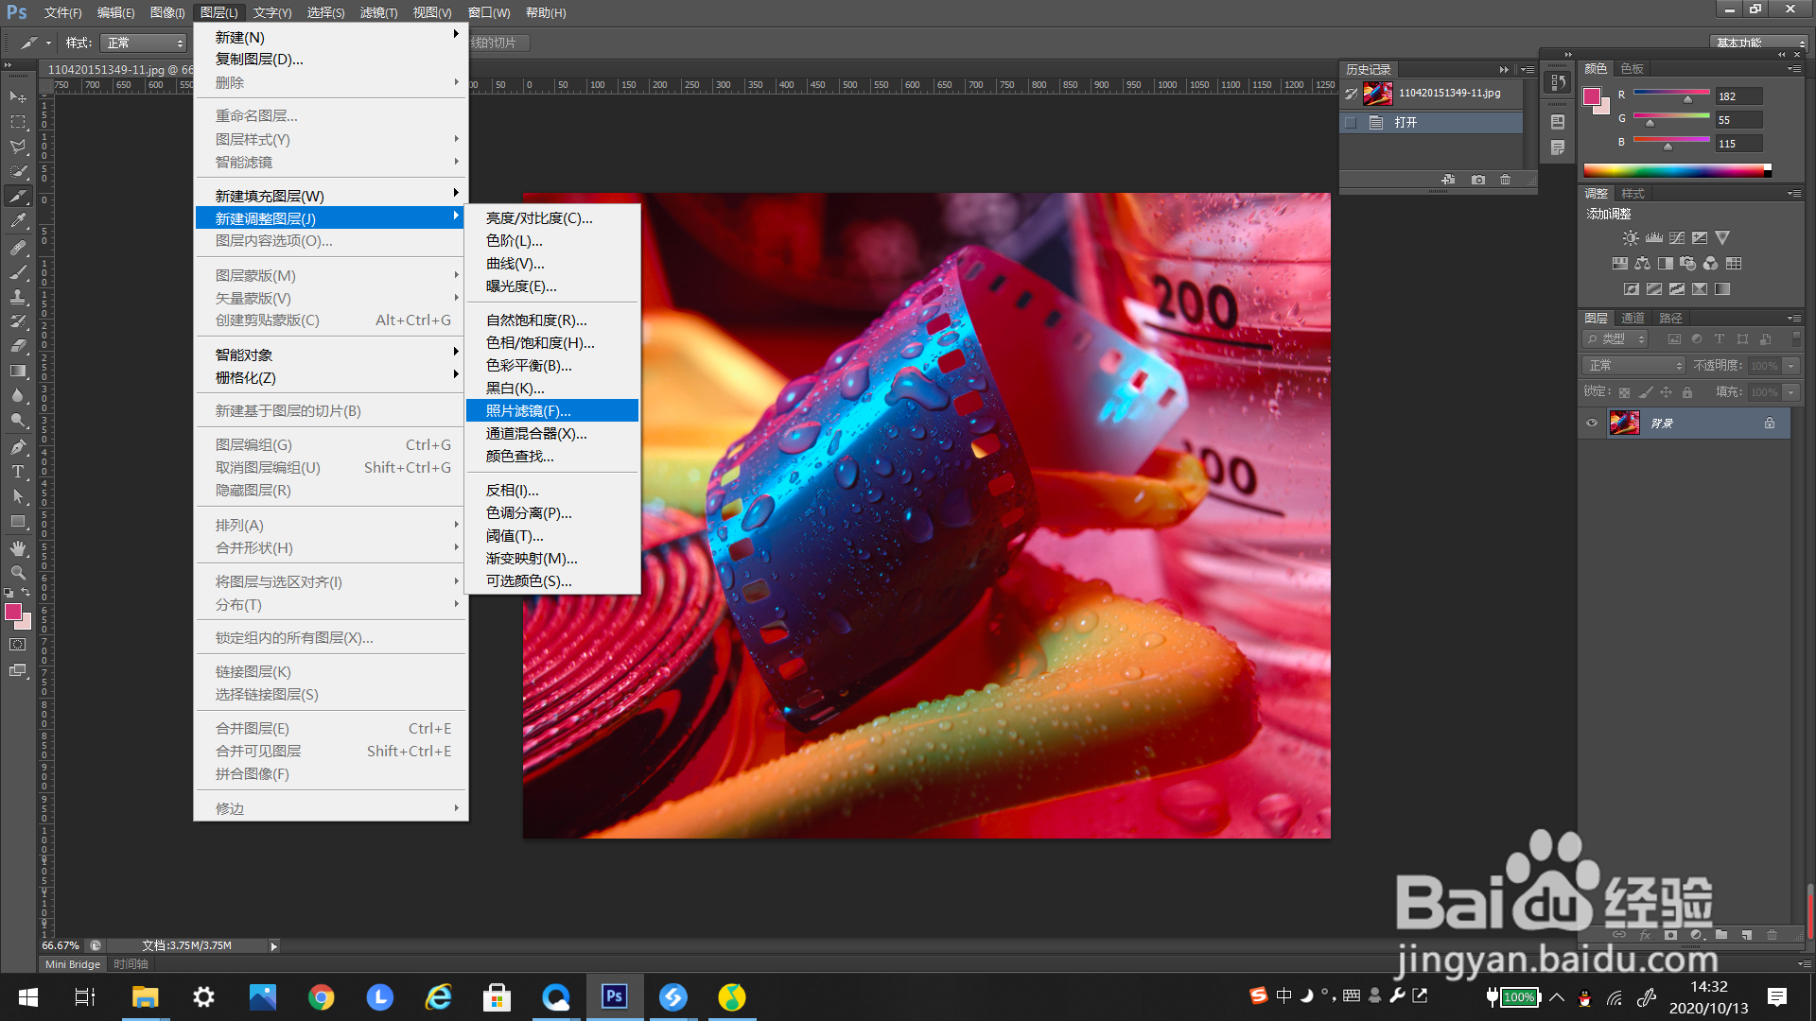
Task: Add a Color Balance adjustment from the scales icon
Action: click(1643, 264)
